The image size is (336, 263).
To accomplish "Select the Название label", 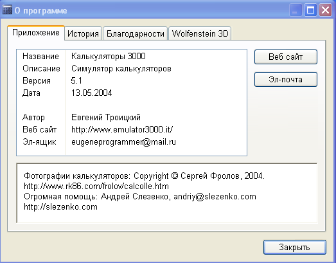I will pyautogui.click(x=40, y=57).
